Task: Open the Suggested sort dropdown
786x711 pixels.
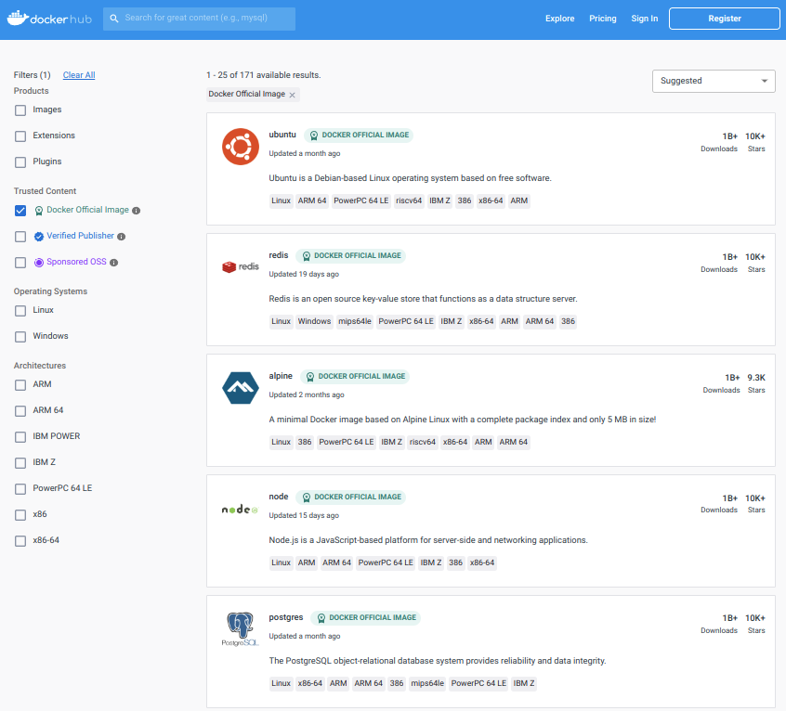Action: pos(714,81)
